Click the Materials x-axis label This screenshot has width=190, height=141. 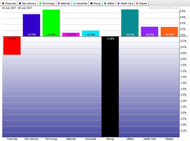[x=71, y=139]
